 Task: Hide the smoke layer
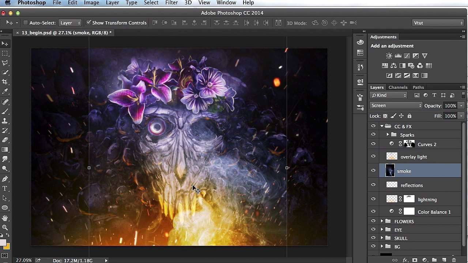pos(373,171)
